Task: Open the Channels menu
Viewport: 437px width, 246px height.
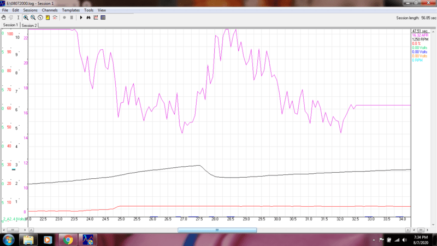Action: click(50, 10)
